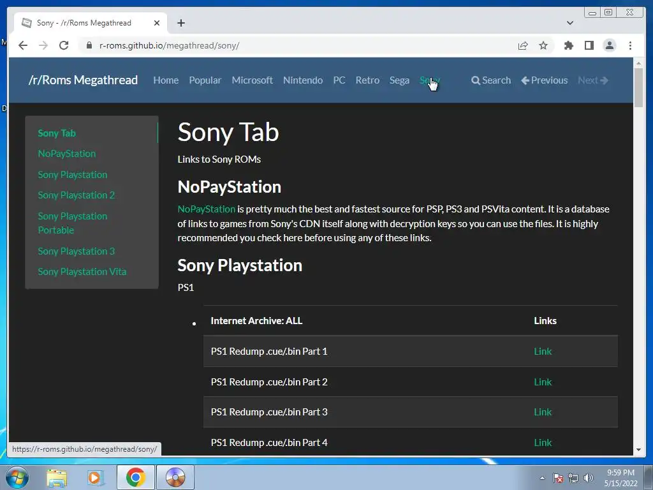The height and width of the screenshot is (490, 653).
Task: Click the disc application taskbar icon
Action: [x=175, y=477]
